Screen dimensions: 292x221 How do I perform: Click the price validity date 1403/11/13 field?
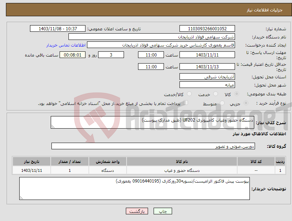pyautogui.click(x=207, y=67)
